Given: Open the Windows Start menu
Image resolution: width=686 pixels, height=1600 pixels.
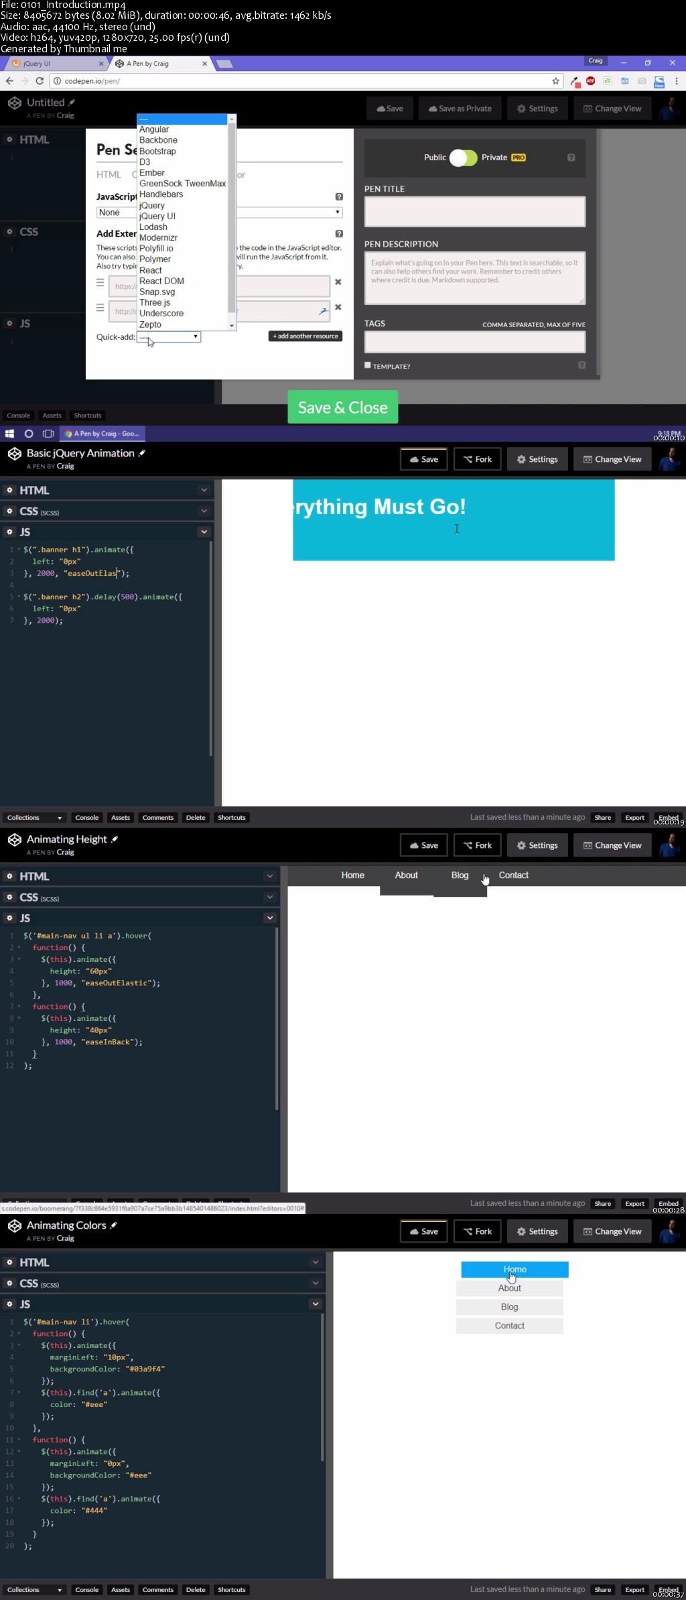Looking at the screenshot, I should pyautogui.click(x=9, y=434).
